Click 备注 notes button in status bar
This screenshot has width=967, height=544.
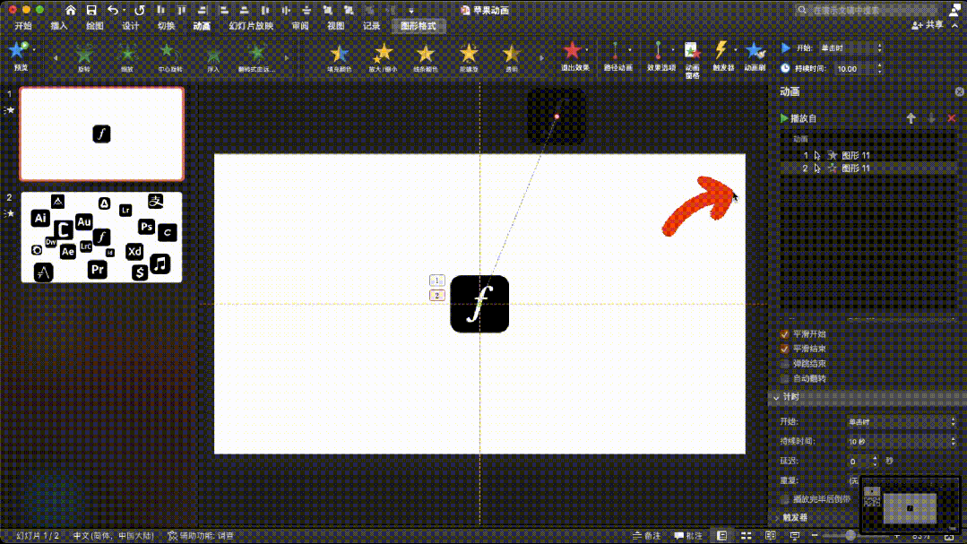click(x=646, y=535)
